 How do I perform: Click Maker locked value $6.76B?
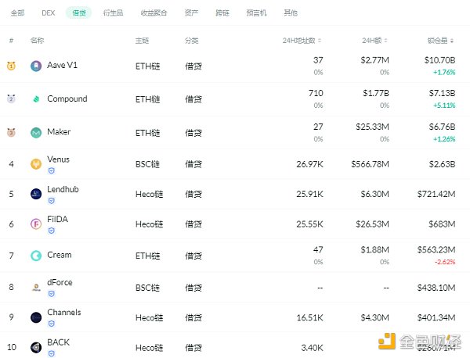(x=442, y=127)
